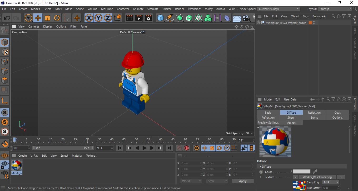Toggle Autokeying button
Image resolution: width=358 pixels, height=191 pixels.
coord(187,148)
